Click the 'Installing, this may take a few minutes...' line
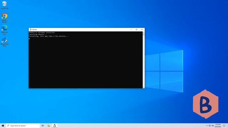 [48, 36]
